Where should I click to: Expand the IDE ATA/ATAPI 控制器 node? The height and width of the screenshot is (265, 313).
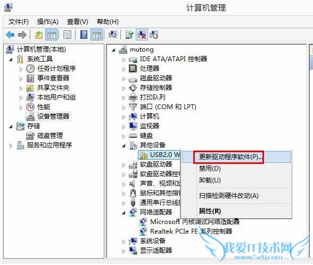pos(123,60)
